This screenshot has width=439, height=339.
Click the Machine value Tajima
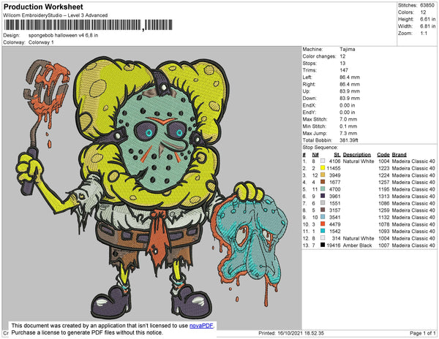pyautogui.click(x=348, y=49)
